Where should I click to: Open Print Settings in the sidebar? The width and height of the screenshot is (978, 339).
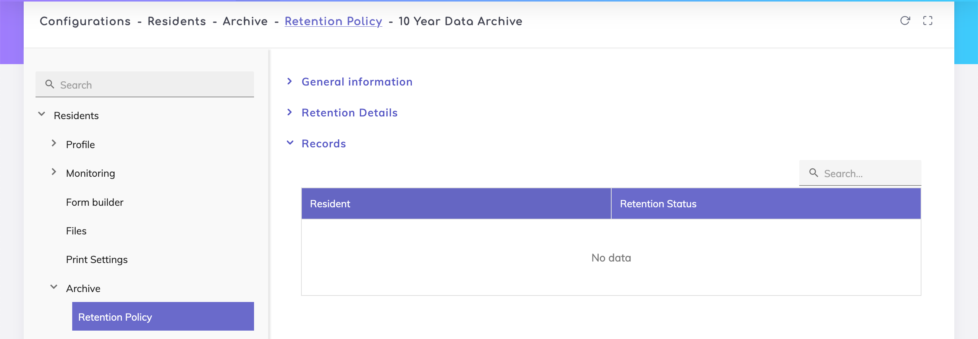pyautogui.click(x=97, y=260)
